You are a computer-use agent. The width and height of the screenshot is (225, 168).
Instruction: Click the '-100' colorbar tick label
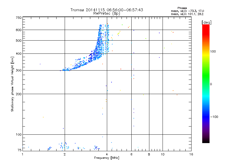click(214, 117)
